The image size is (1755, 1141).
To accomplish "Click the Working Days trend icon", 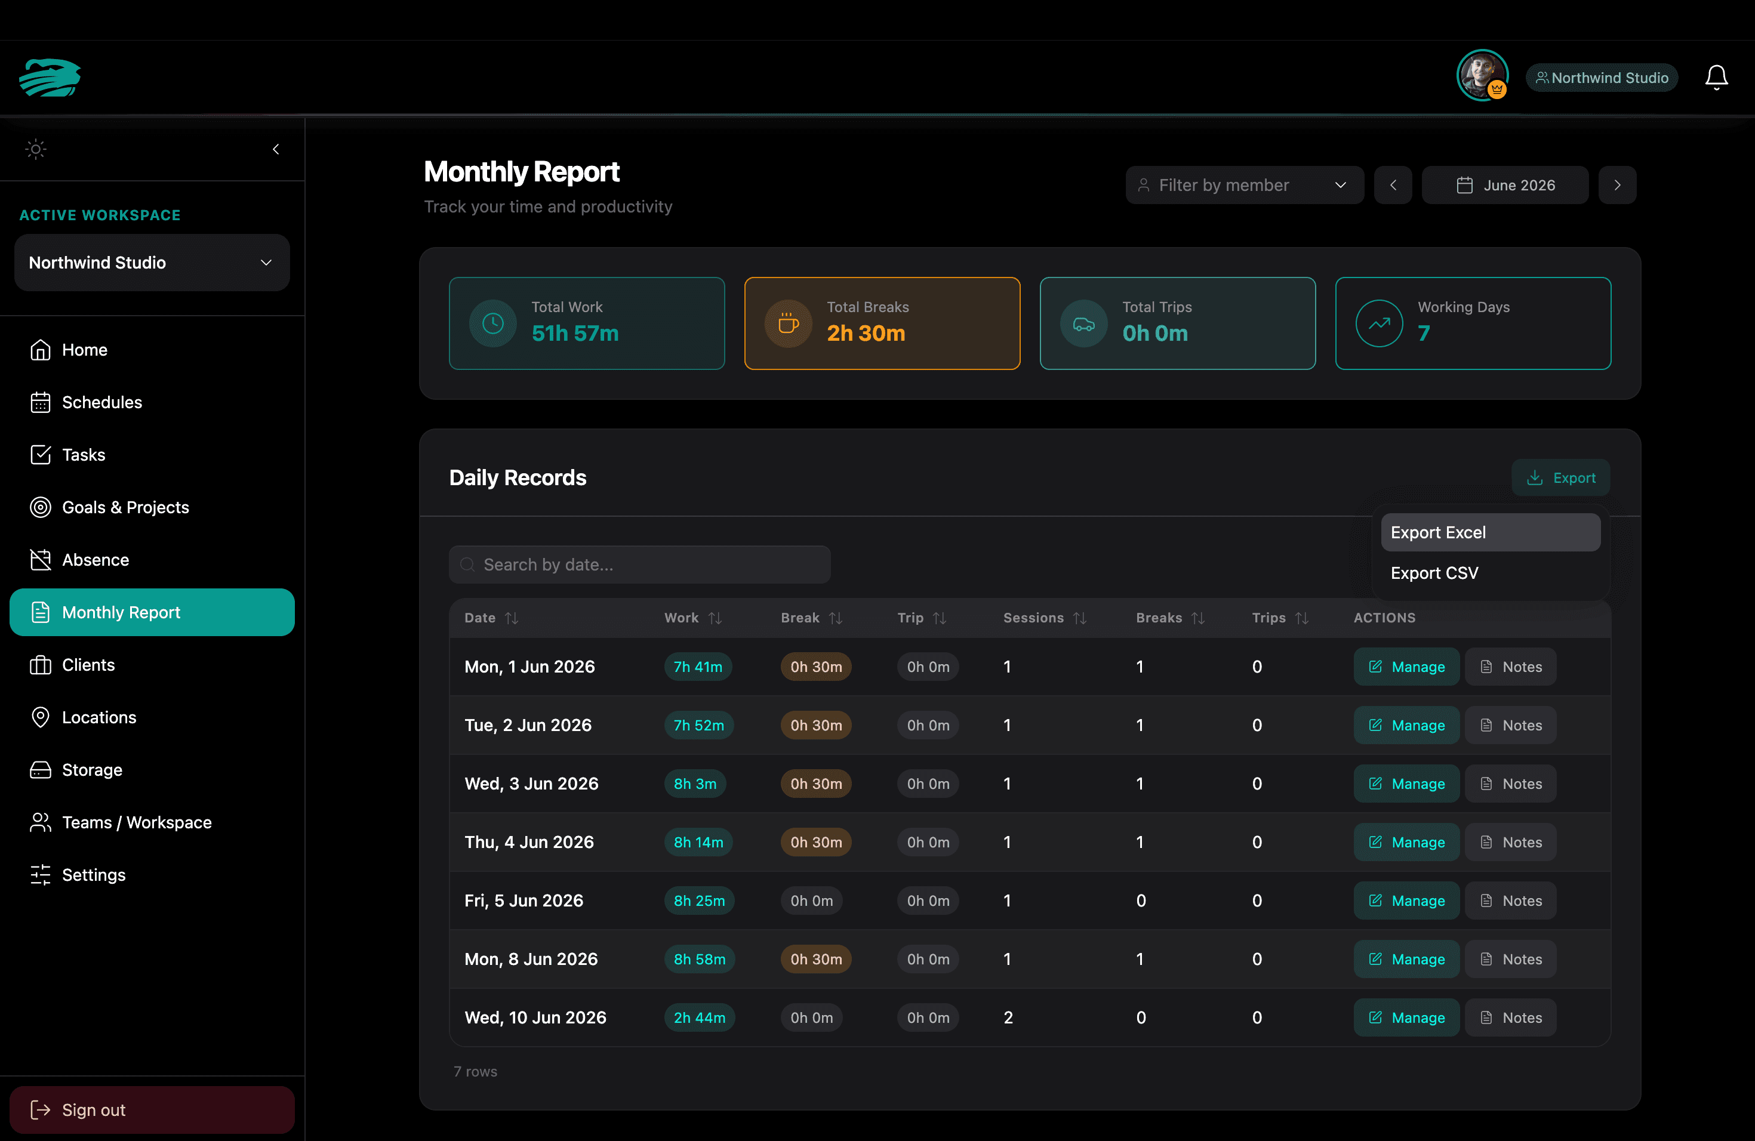I will point(1379,323).
